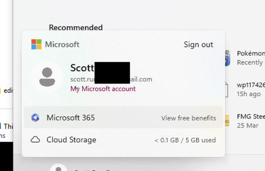Image resolution: width=265 pixels, height=171 pixels.
Task: Click the cloud icon beside Cloud Storage
Action: [35, 140]
